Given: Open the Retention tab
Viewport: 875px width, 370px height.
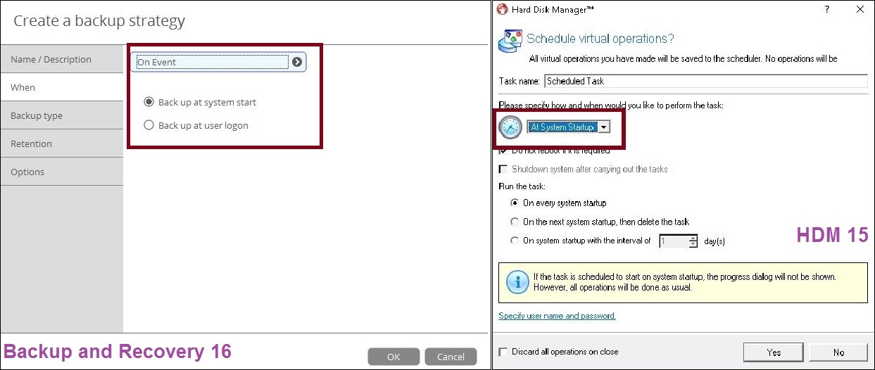Looking at the screenshot, I should (x=61, y=143).
